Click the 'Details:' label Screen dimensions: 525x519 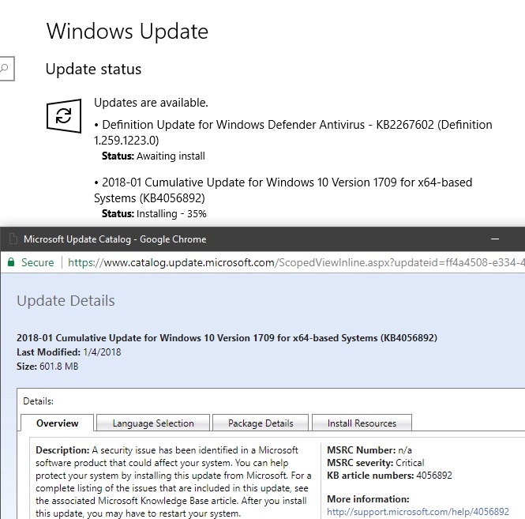(38, 401)
